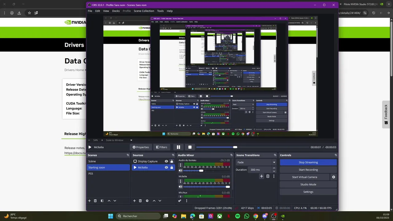Pop out the Scenes dock
This screenshot has height=221, width=393.
pos(128,155)
